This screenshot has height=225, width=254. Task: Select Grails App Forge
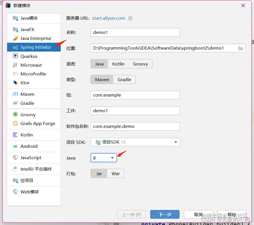34,123
